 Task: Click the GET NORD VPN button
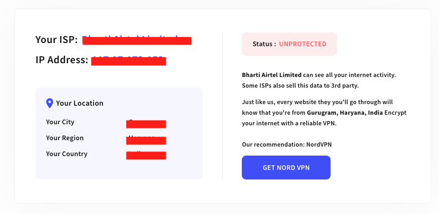coord(286,168)
